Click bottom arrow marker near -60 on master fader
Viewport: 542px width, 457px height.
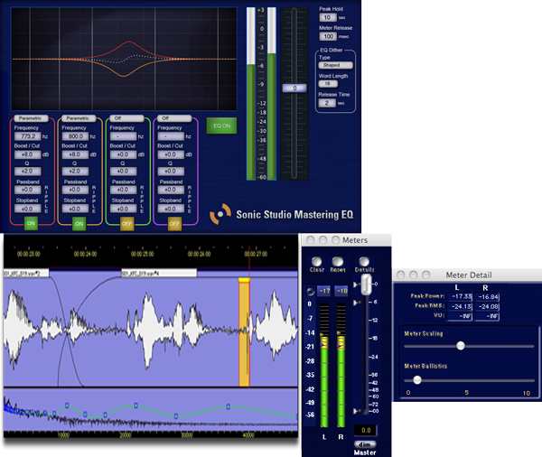pyautogui.click(x=356, y=411)
